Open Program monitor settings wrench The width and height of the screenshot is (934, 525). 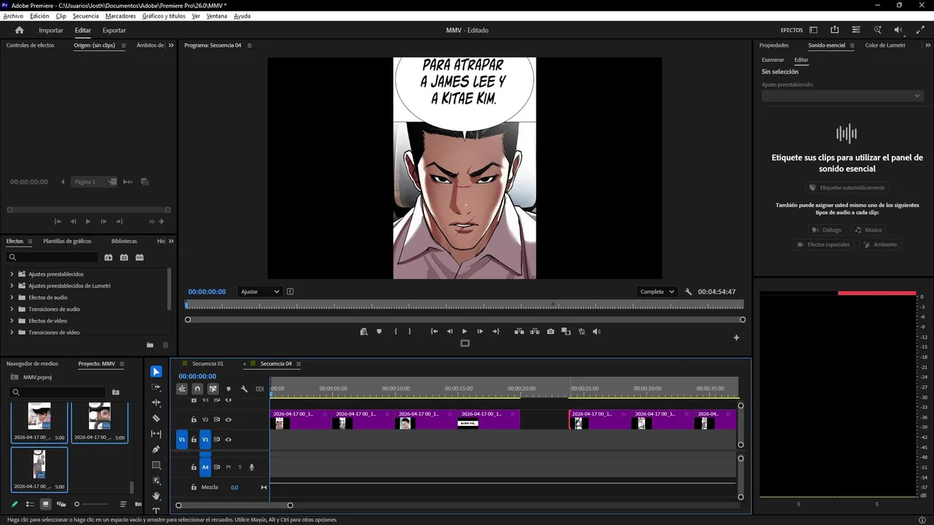click(x=688, y=292)
